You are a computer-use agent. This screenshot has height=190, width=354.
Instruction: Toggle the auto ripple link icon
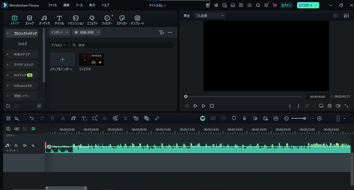click(x=157, y=118)
